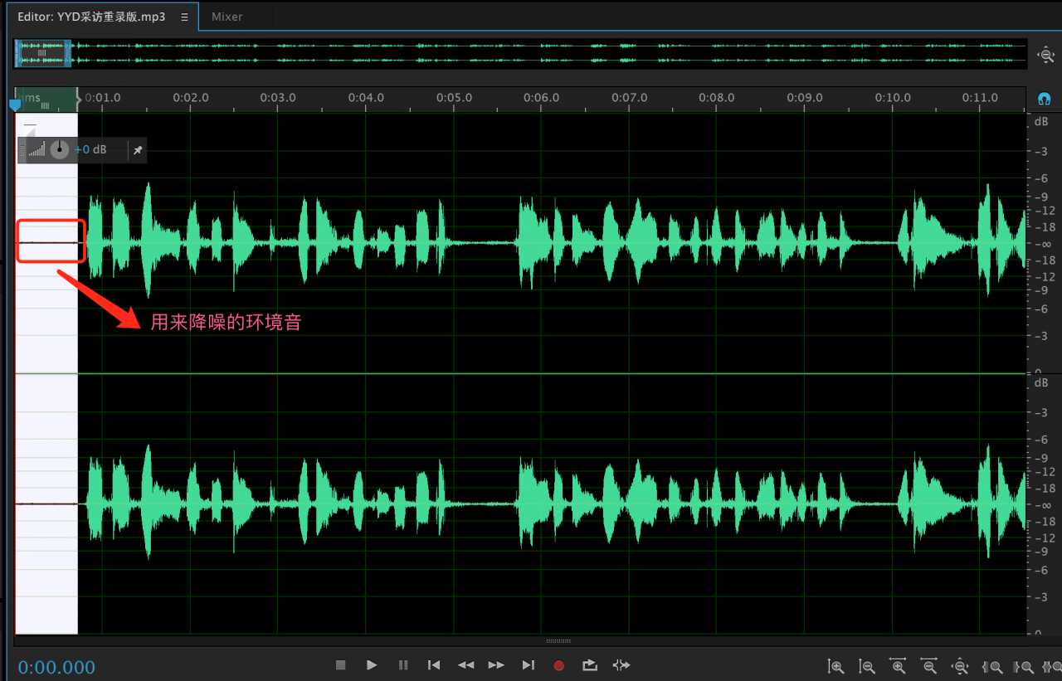Move playhead to previous marker

433,665
